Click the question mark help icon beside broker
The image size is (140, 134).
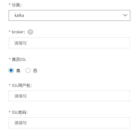click(30, 32)
